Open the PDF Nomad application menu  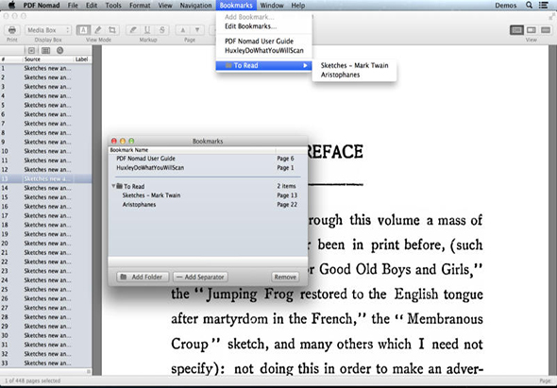tap(42, 6)
